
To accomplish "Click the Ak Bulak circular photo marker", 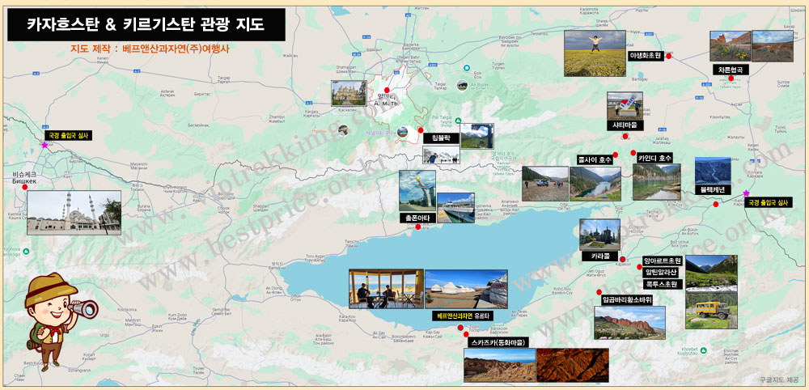I will click(x=462, y=85).
